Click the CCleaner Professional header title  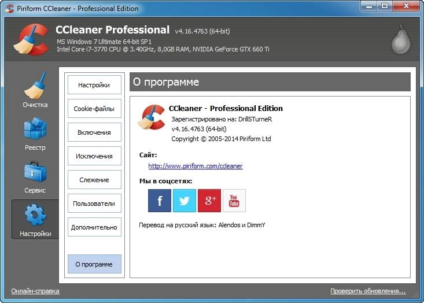tap(112, 29)
